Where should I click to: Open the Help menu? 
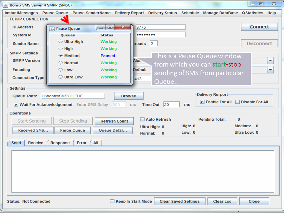pos(272,13)
